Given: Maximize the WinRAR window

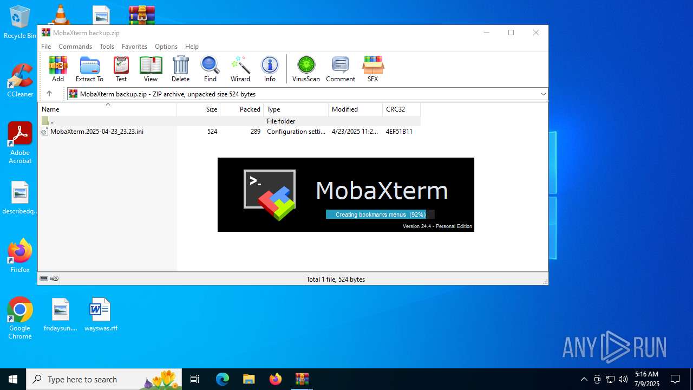Looking at the screenshot, I should coord(511,32).
